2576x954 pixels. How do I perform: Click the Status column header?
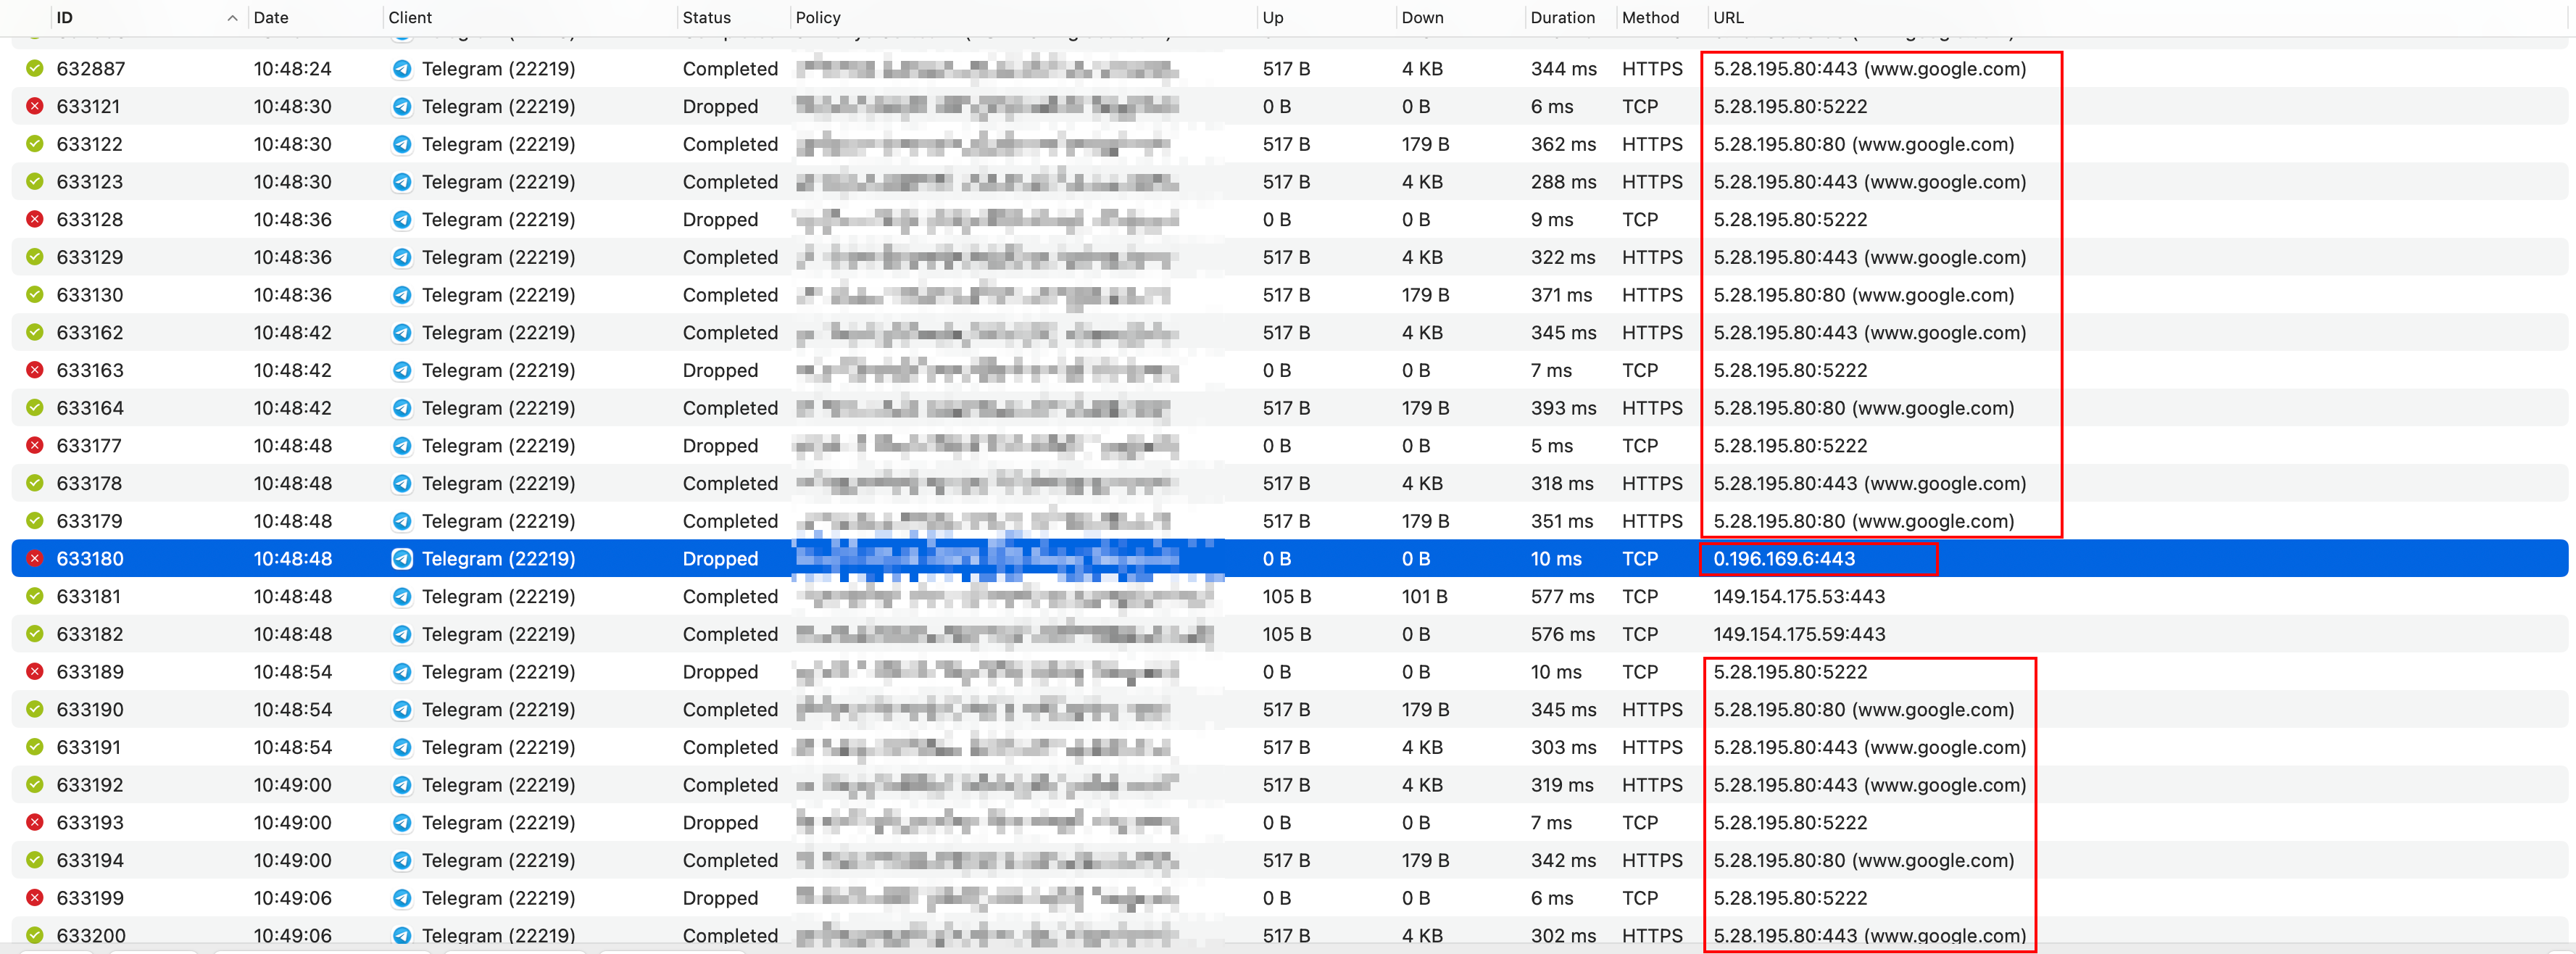706,18
